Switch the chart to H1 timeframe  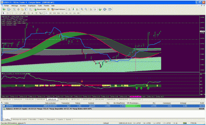(x=63, y=13)
